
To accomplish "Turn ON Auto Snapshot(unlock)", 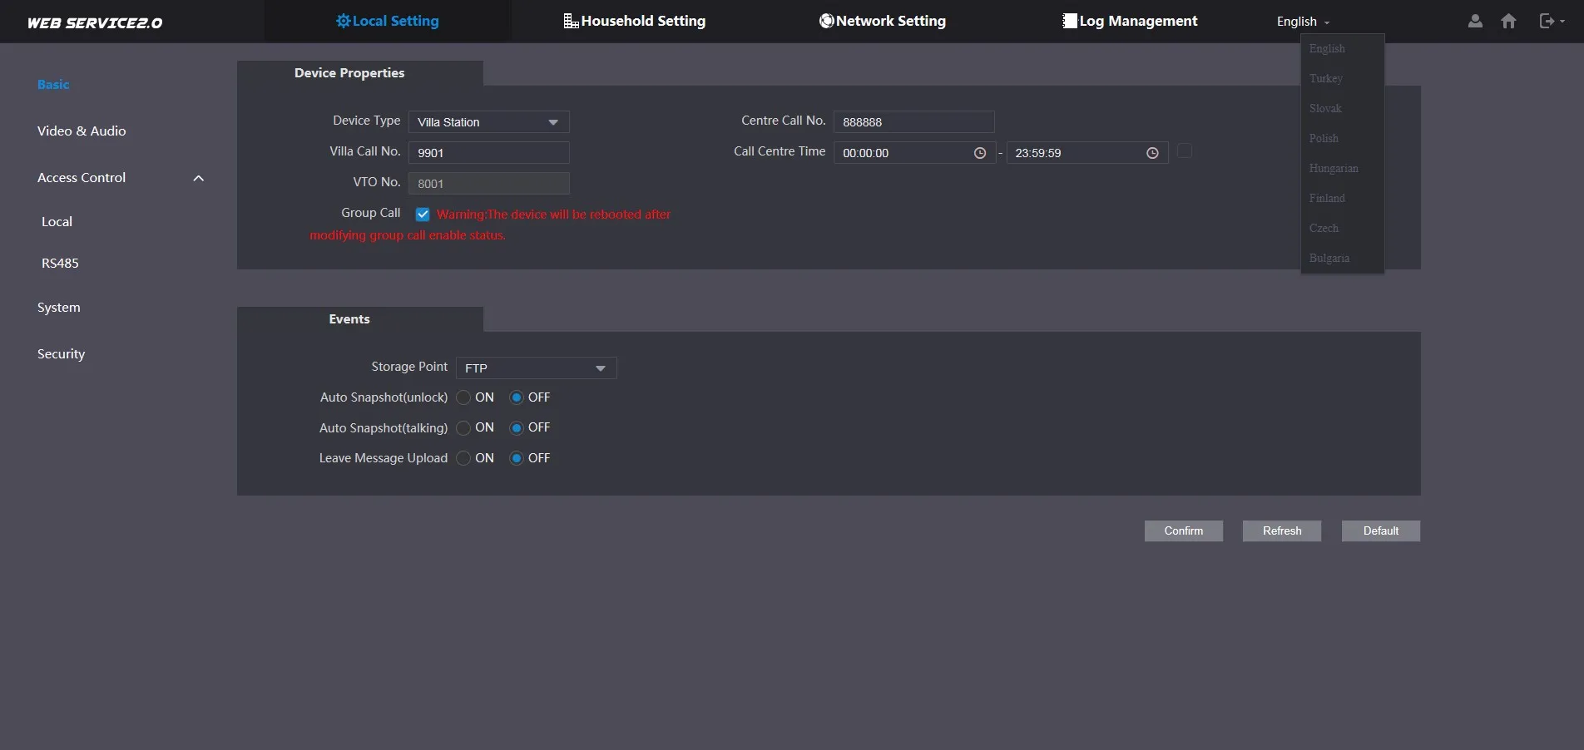I will pos(463,397).
